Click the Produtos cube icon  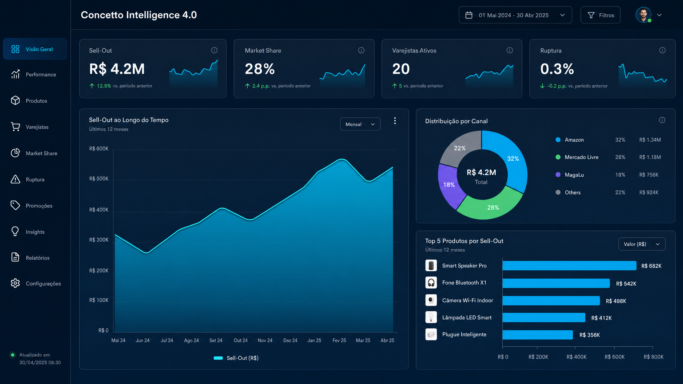pos(15,101)
